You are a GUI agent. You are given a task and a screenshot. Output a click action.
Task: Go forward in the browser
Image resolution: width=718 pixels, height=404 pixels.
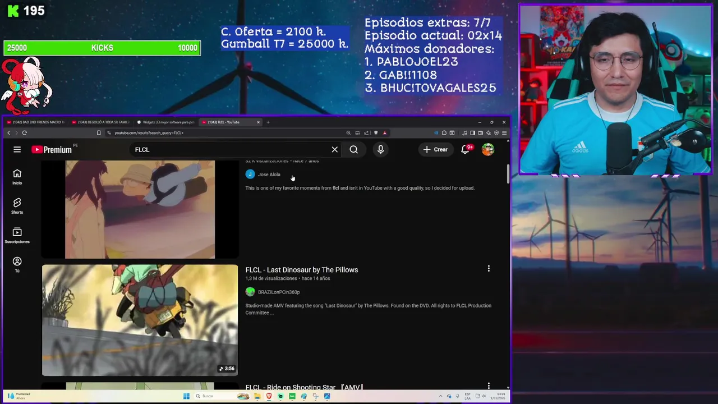(16, 133)
